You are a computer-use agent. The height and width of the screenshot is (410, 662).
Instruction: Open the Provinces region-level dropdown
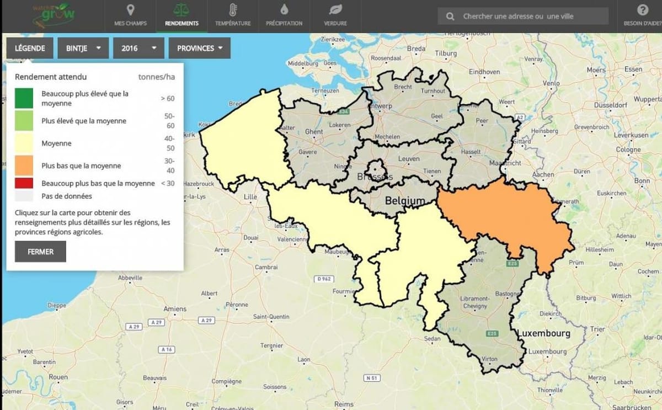click(x=200, y=48)
